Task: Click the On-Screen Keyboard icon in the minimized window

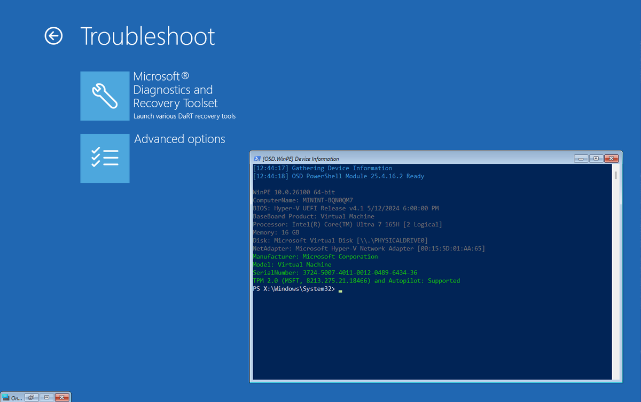Action: [x=6, y=397]
